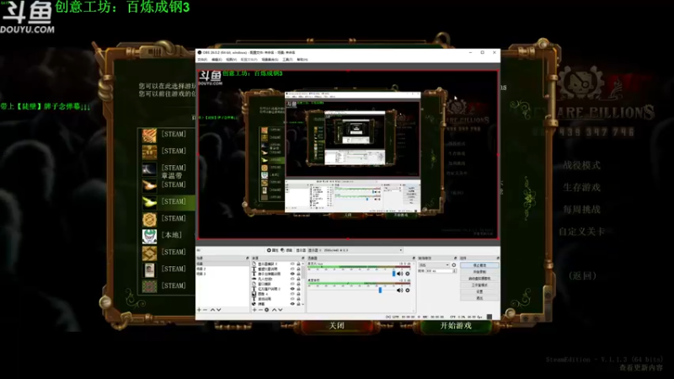Select scene 场景 3 in OBS
Viewport: 674px width, 379px height.
(x=222, y=274)
